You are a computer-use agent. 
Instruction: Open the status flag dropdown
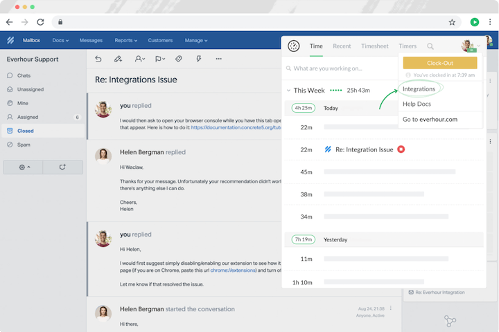tap(160, 59)
